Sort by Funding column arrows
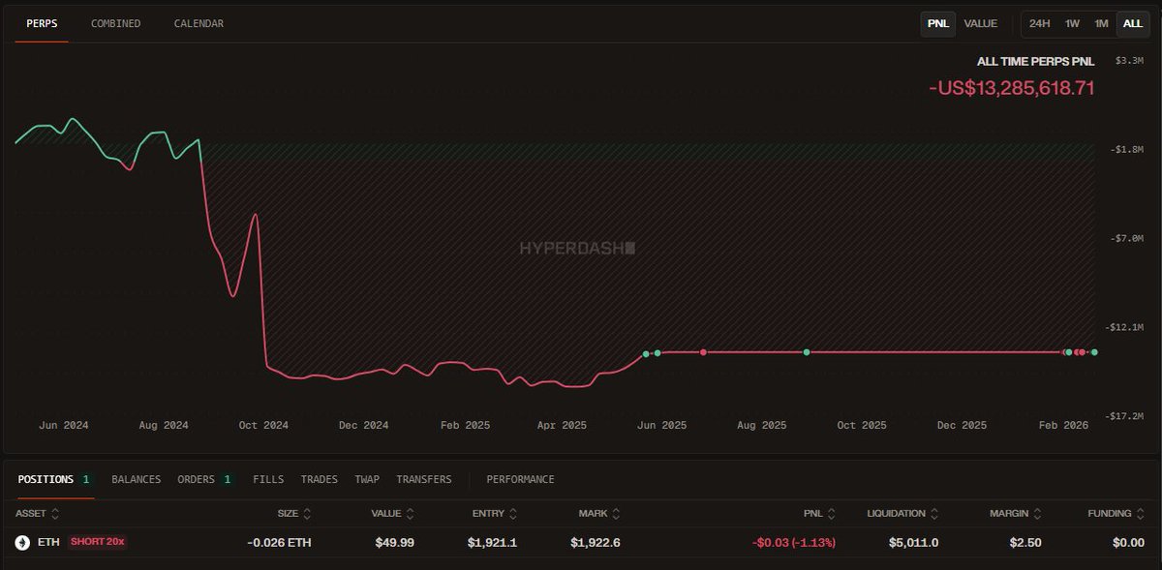The image size is (1162, 570). coord(1141,514)
